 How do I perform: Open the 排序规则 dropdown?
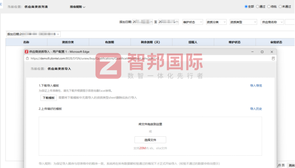tap(78, 7)
